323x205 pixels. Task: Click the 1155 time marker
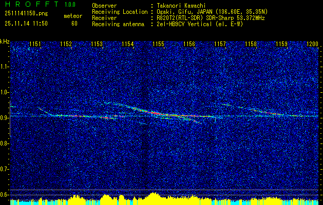point(158,45)
